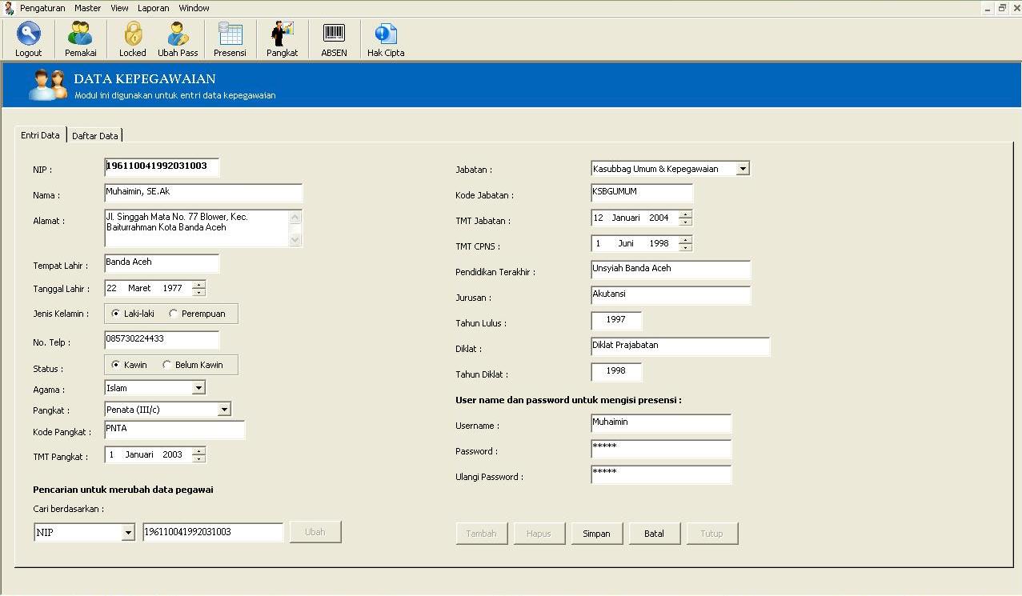Expand the Jabatan dropdown list
This screenshot has width=1022, height=596.
coord(743,168)
